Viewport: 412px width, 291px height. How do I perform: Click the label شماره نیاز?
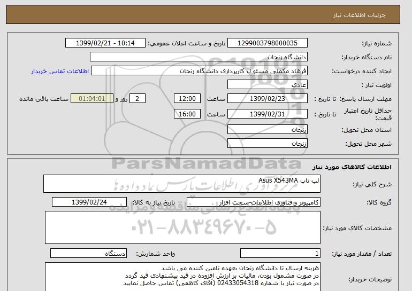377,43
